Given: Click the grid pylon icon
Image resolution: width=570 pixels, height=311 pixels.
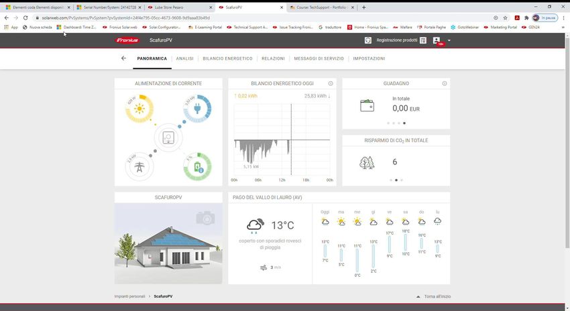Looking at the screenshot, I should (139, 167).
